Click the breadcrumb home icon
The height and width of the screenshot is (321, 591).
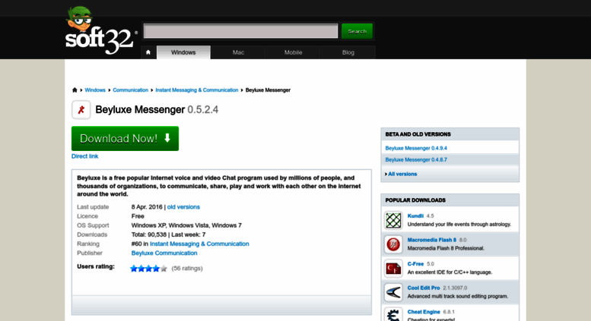coord(75,90)
